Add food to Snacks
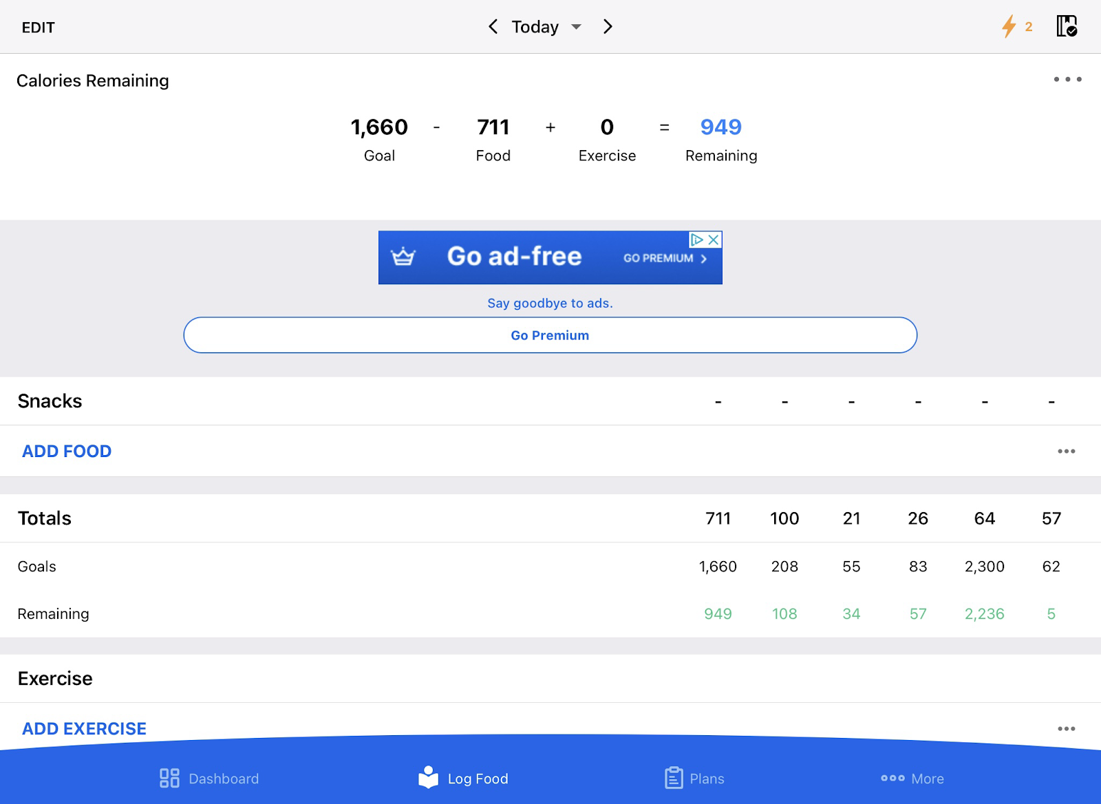 (67, 451)
